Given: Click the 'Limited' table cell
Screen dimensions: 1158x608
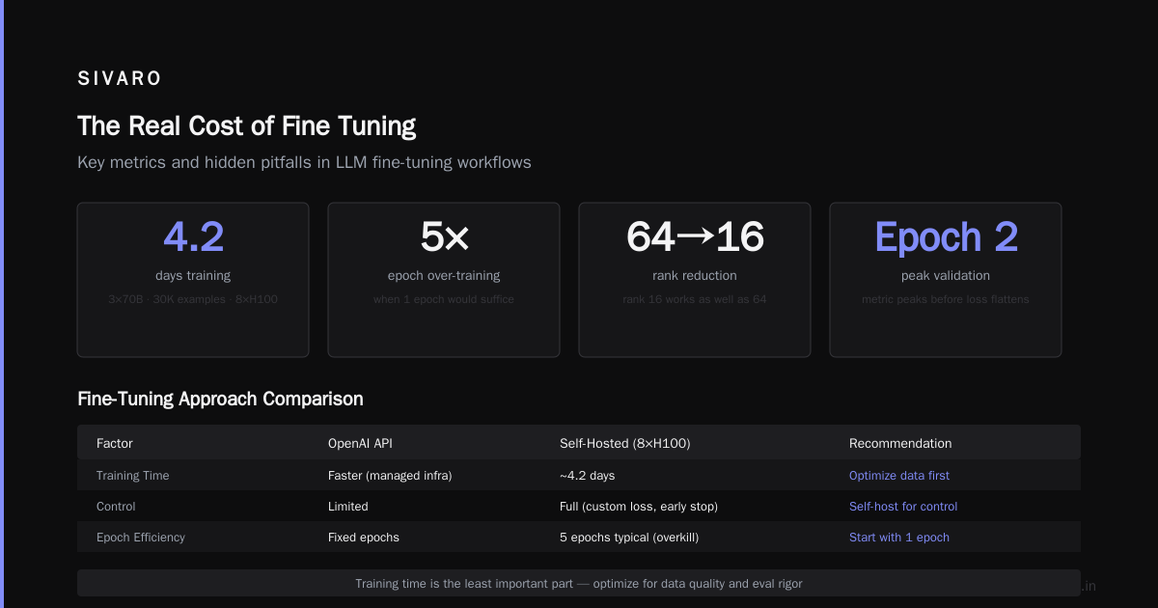Looking at the screenshot, I should click(x=348, y=506).
